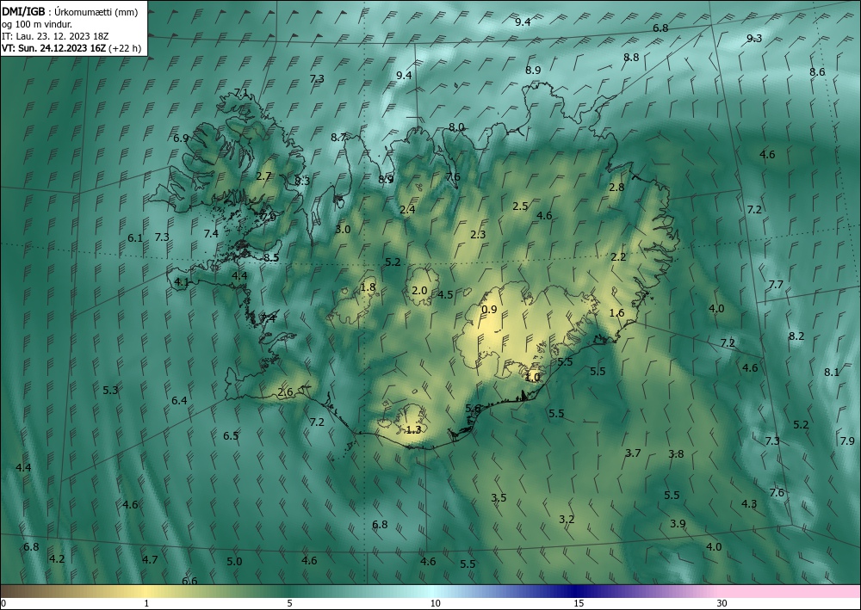Click the 'IT: Lau. 23. 12. 2023 18Z' line
Screen dimensions: 861x610
(x=55, y=35)
